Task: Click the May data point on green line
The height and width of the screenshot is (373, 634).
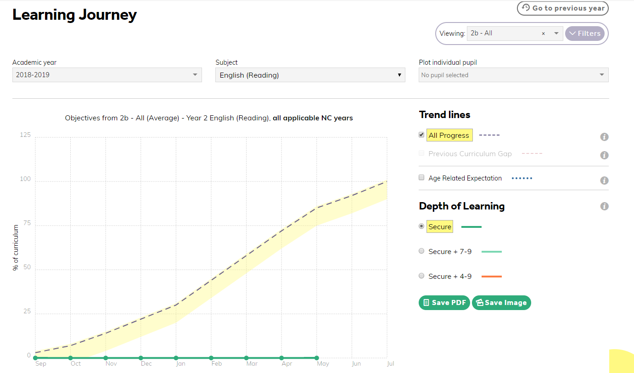Action: coord(317,358)
